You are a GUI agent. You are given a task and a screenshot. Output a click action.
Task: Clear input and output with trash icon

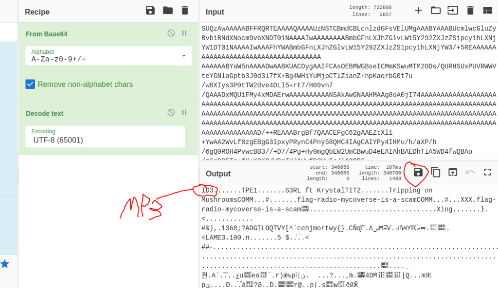470,11
